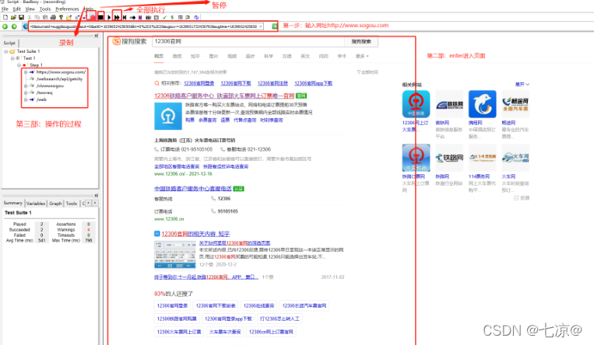Image resolution: width=594 pixels, height=345 pixels.
Task: Expand the /web request node
Action: click(26, 99)
